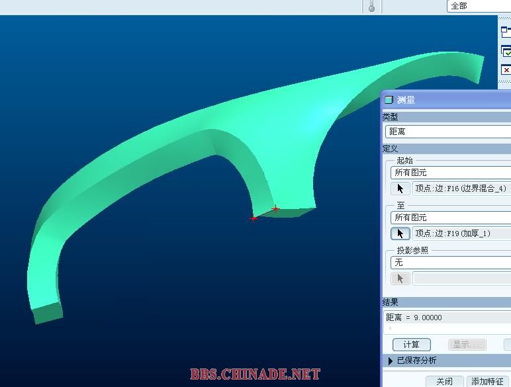Click the top window icon in right toolbar
The width and height of the screenshot is (511, 387).
click(x=506, y=31)
